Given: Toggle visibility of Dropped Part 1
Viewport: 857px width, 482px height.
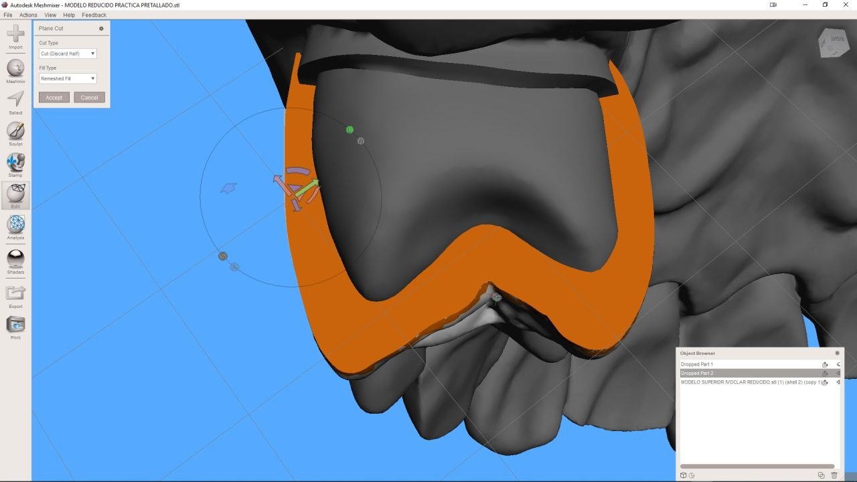Looking at the screenshot, I should (838, 364).
